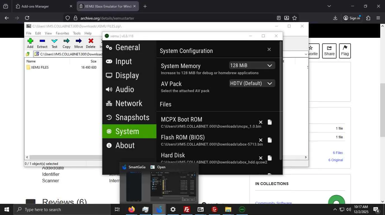Clear the MCPX Boot ROM path

pos(260,122)
